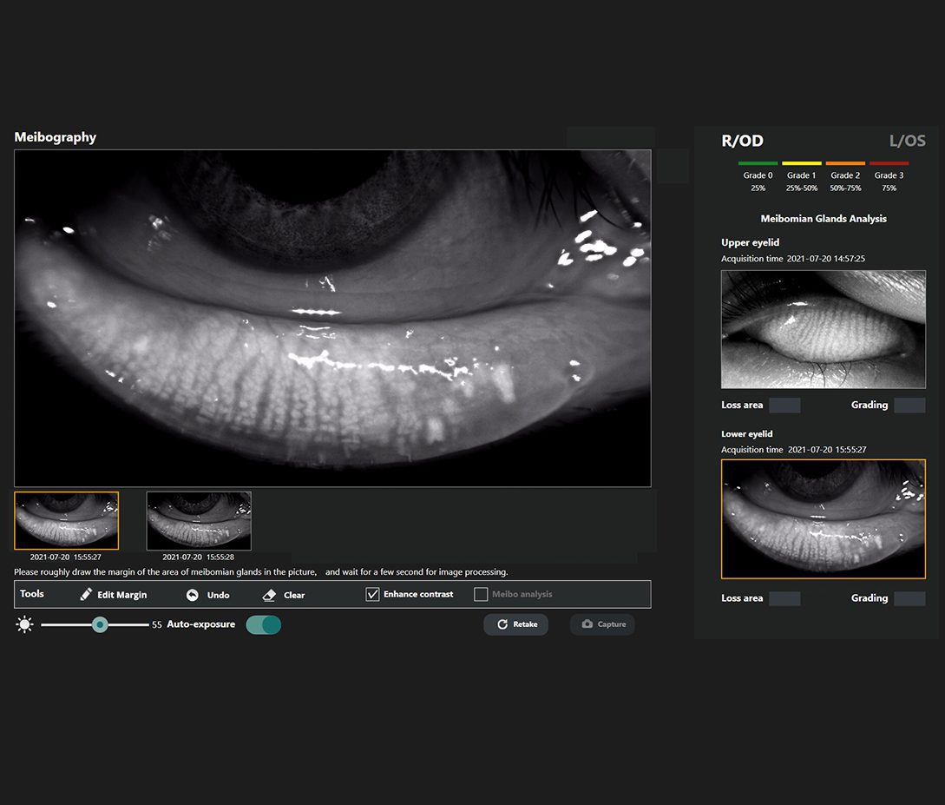Click the Upper eyelid Grading field
The image size is (945, 805).
pos(909,406)
